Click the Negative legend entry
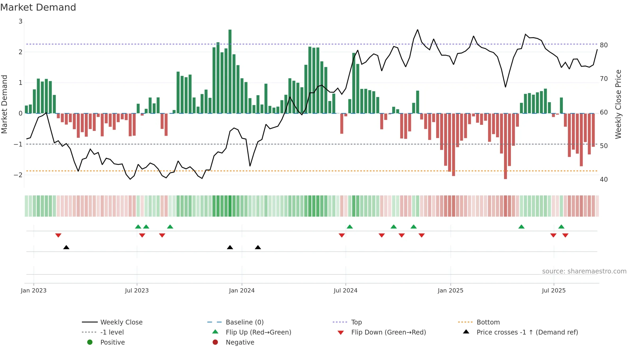This screenshot has width=636, height=357. pyautogui.click(x=233, y=342)
